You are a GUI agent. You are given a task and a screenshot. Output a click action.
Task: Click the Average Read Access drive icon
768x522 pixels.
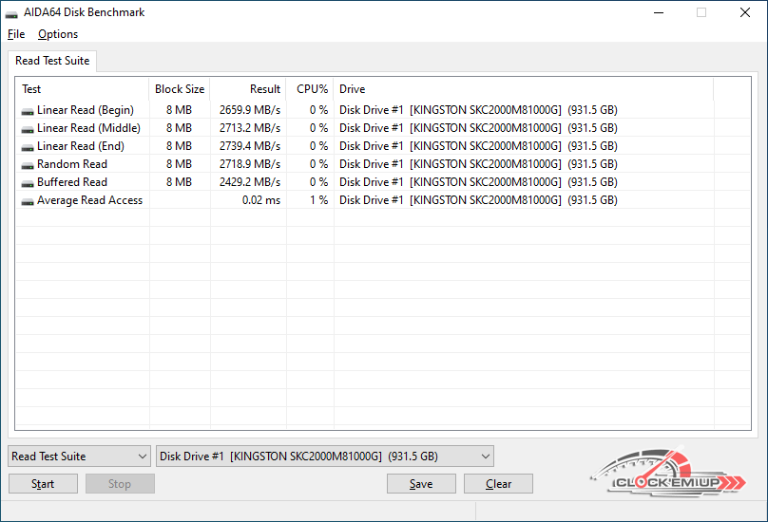(28, 201)
